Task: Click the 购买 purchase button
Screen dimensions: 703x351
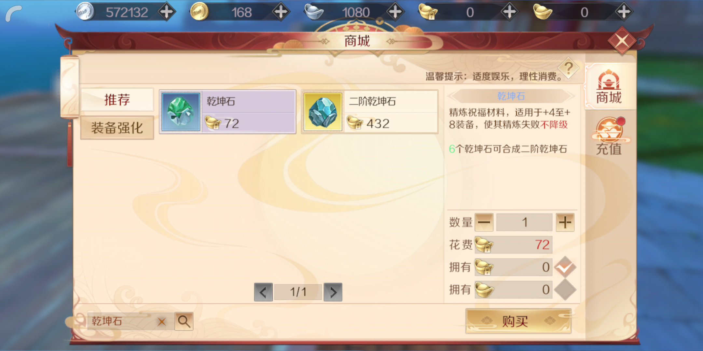Action: click(x=518, y=321)
